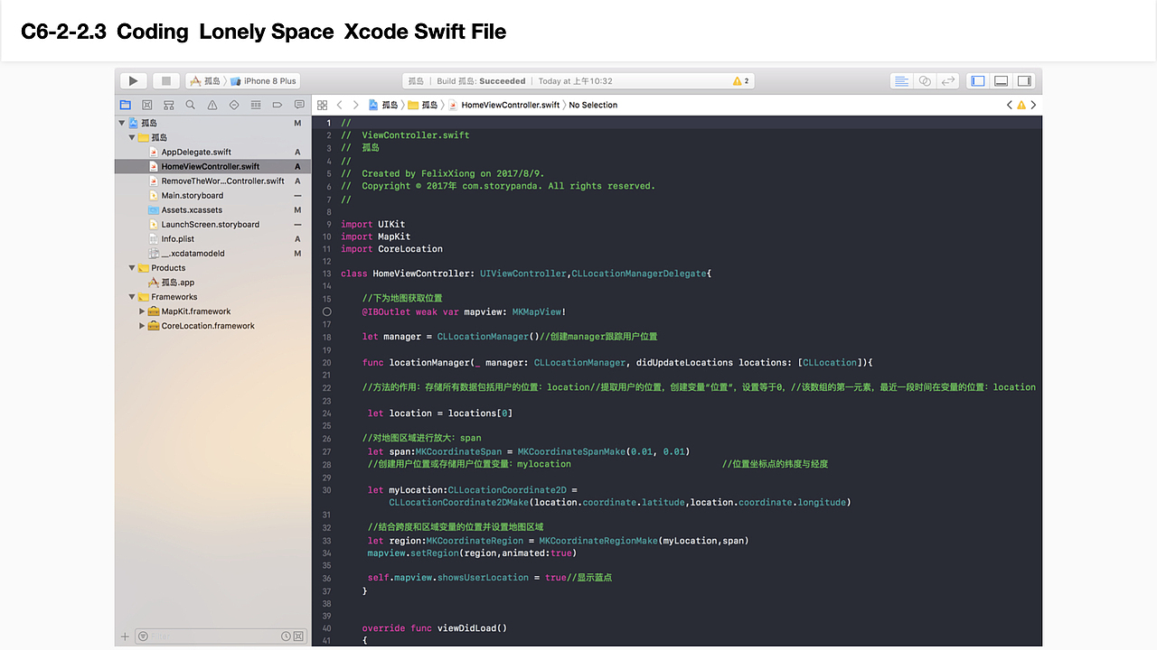Click HomeViewController.swift in the jump bar
1157x650 pixels.
pos(503,105)
